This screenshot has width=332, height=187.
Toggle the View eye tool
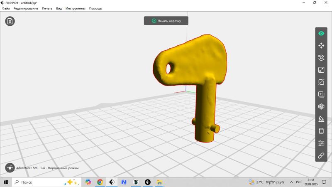[x=321, y=34]
